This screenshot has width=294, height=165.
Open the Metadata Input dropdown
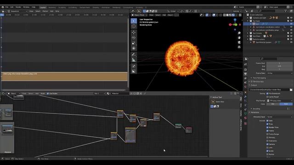279,117
